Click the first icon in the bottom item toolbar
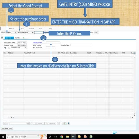This screenshot has height=139, width=139. [x=4, y=123]
